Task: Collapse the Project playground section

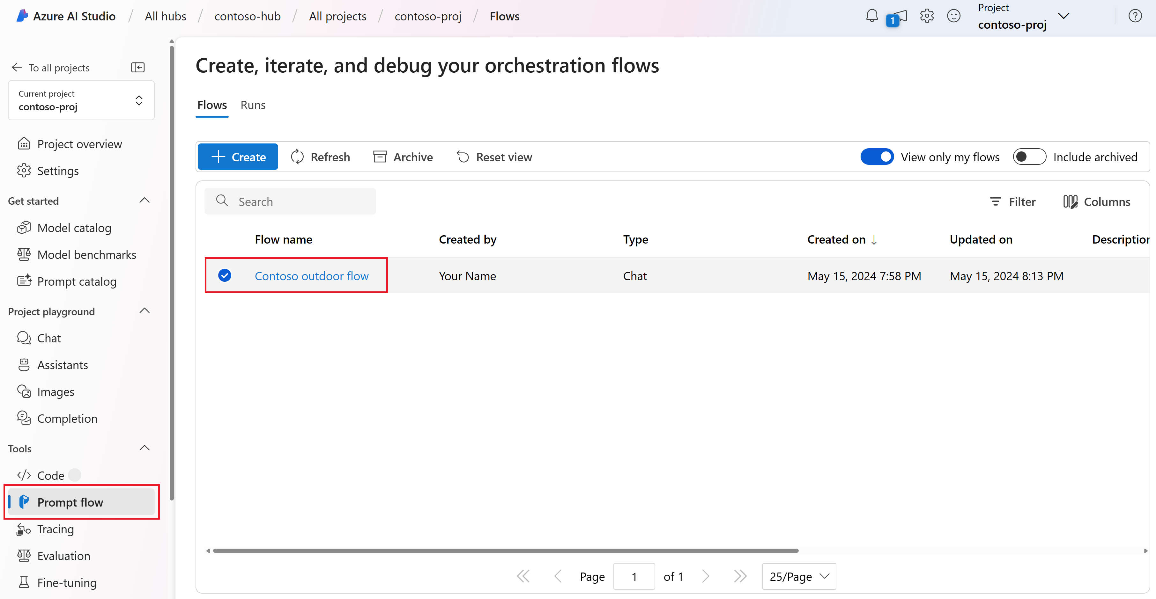Action: pos(144,311)
